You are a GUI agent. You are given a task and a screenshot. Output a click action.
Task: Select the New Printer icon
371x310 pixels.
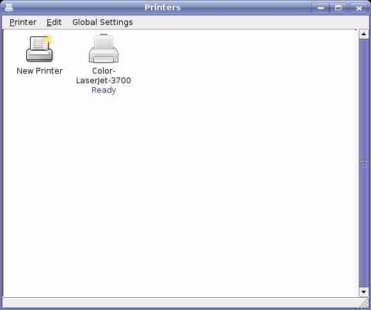point(39,49)
